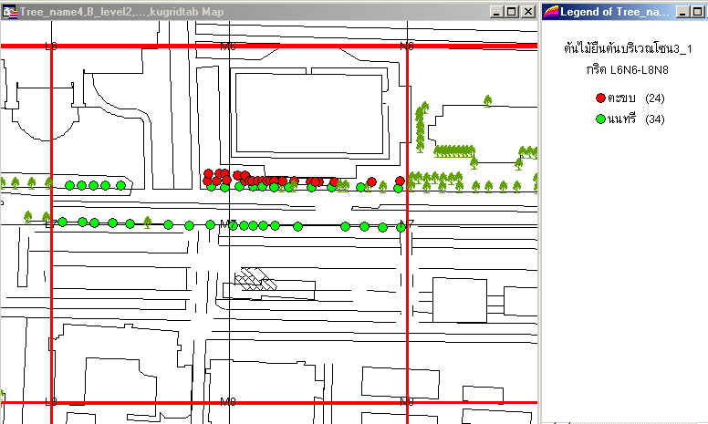Minimize the Tree_name Map window
The width and height of the screenshot is (708, 424).
point(495,11)
